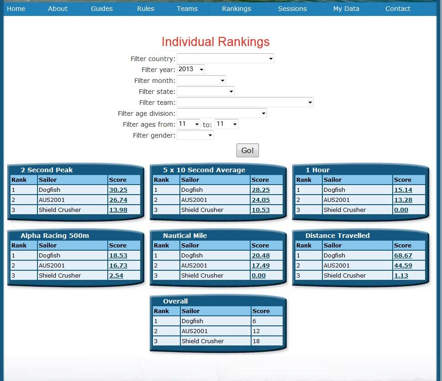442x381 pixels.
Task: Expand the Filter age division dropdown
Action: tap(222, 113)
